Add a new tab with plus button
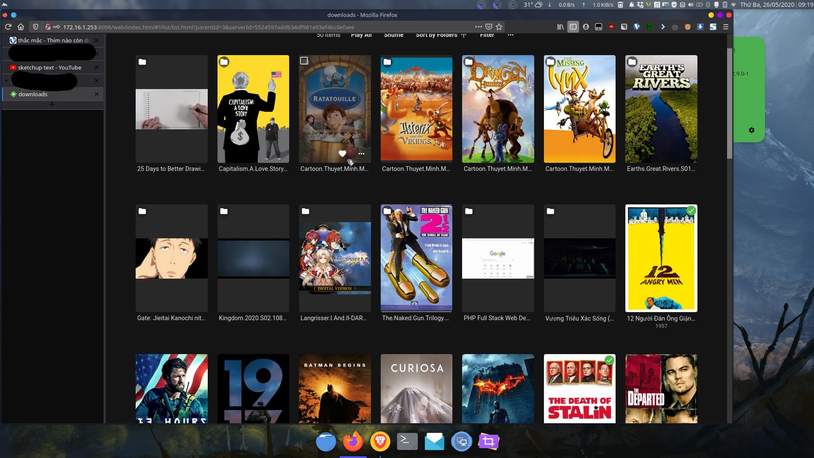Screen dimensions: 814x458 52,104
